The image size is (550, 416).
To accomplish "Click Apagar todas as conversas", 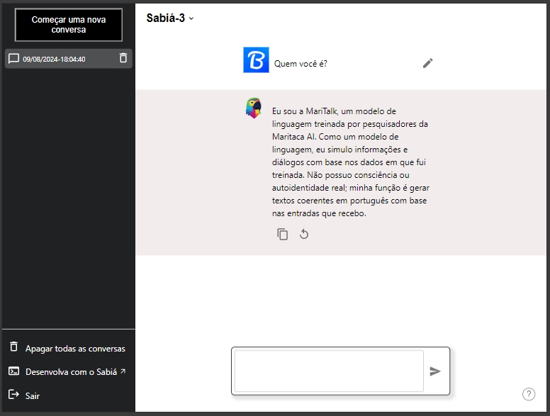I will 75,349.
